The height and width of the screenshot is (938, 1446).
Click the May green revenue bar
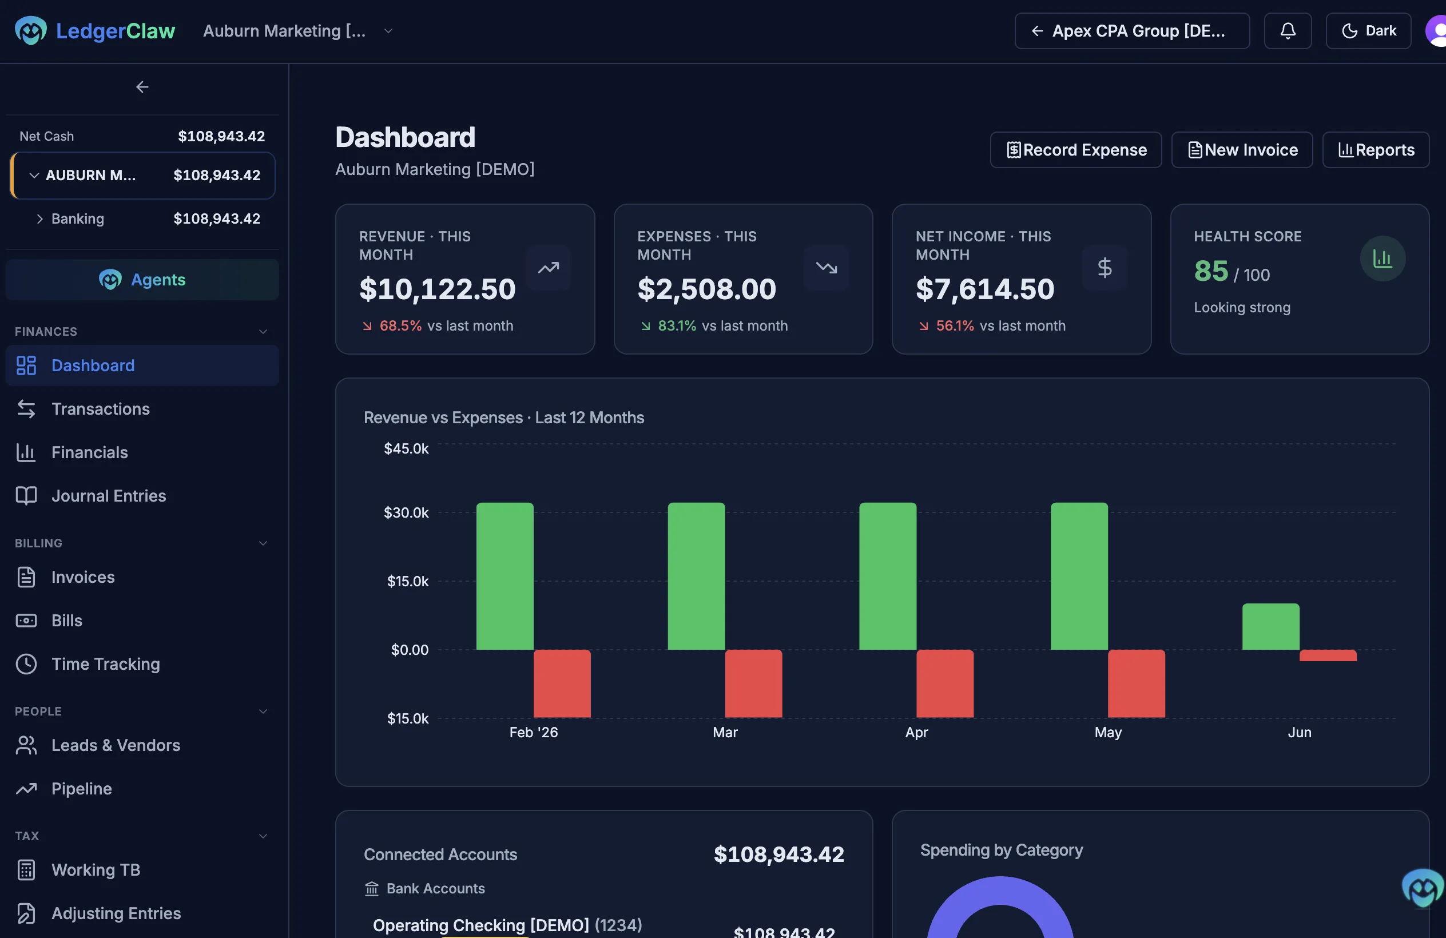click(1079, 576)
